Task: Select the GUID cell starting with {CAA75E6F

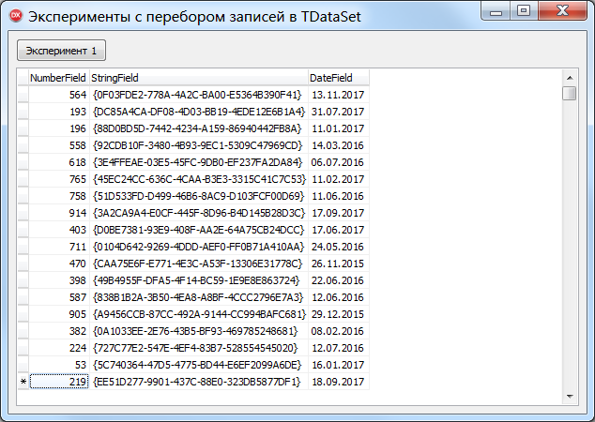Action: [198, 264]
